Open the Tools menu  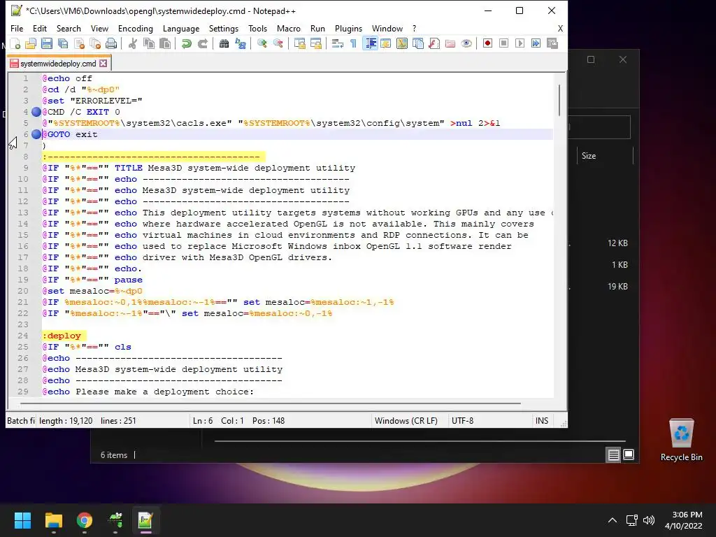point(257,28)
